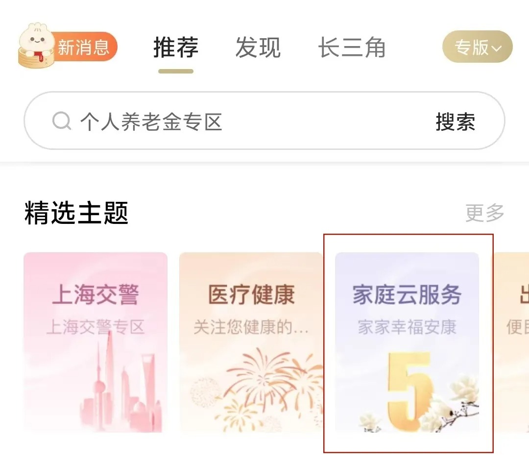The image size is (529, 461).
Task: Switch to the 推荐 tab
Action: 176,47
